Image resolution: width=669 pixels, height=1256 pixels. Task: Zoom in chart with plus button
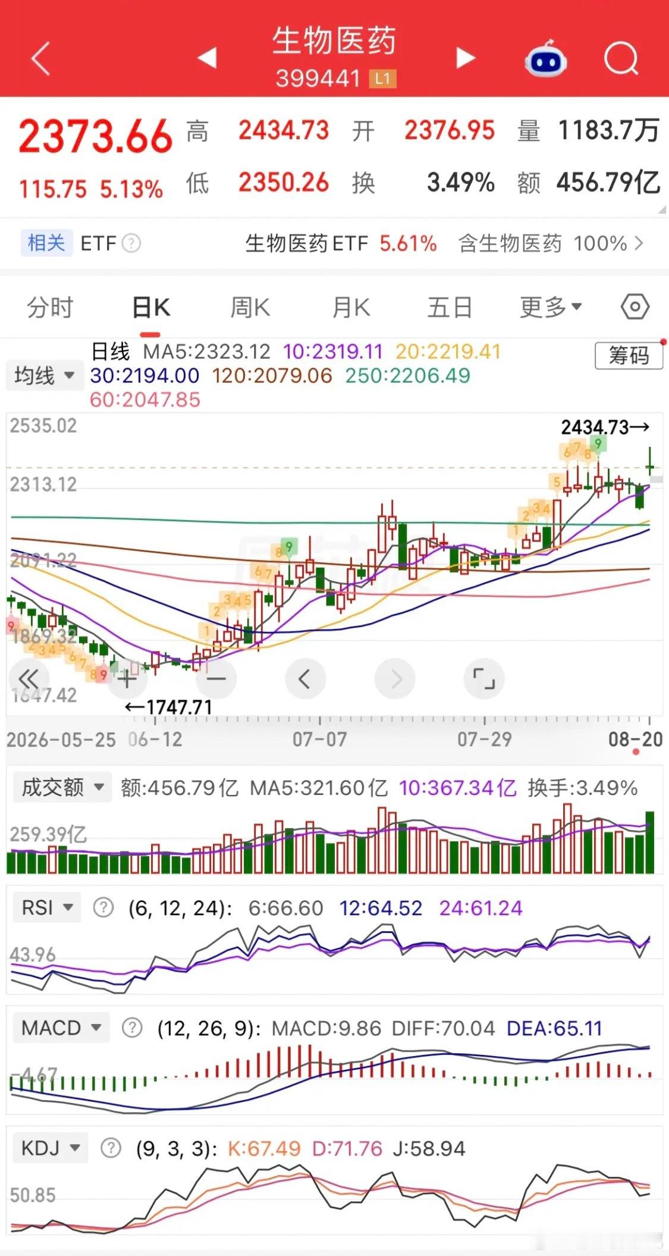(126, 679)
